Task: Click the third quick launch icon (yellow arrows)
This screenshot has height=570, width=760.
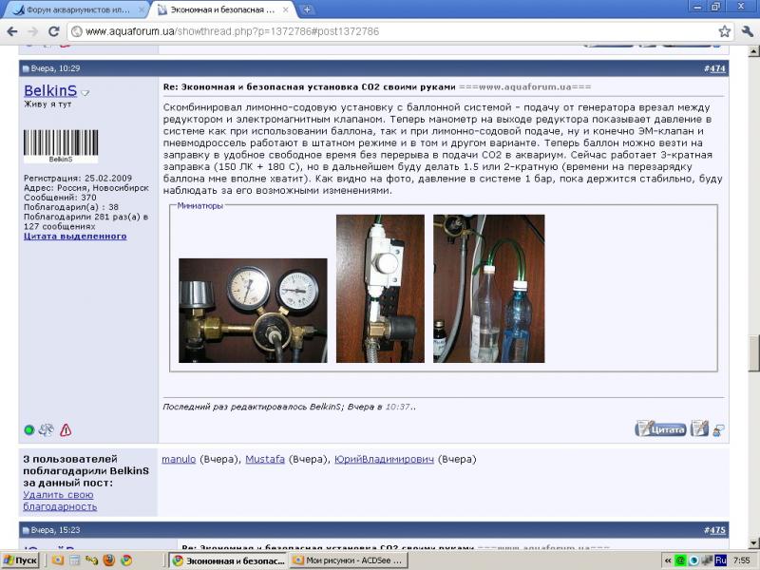Action: click(91, 560)
